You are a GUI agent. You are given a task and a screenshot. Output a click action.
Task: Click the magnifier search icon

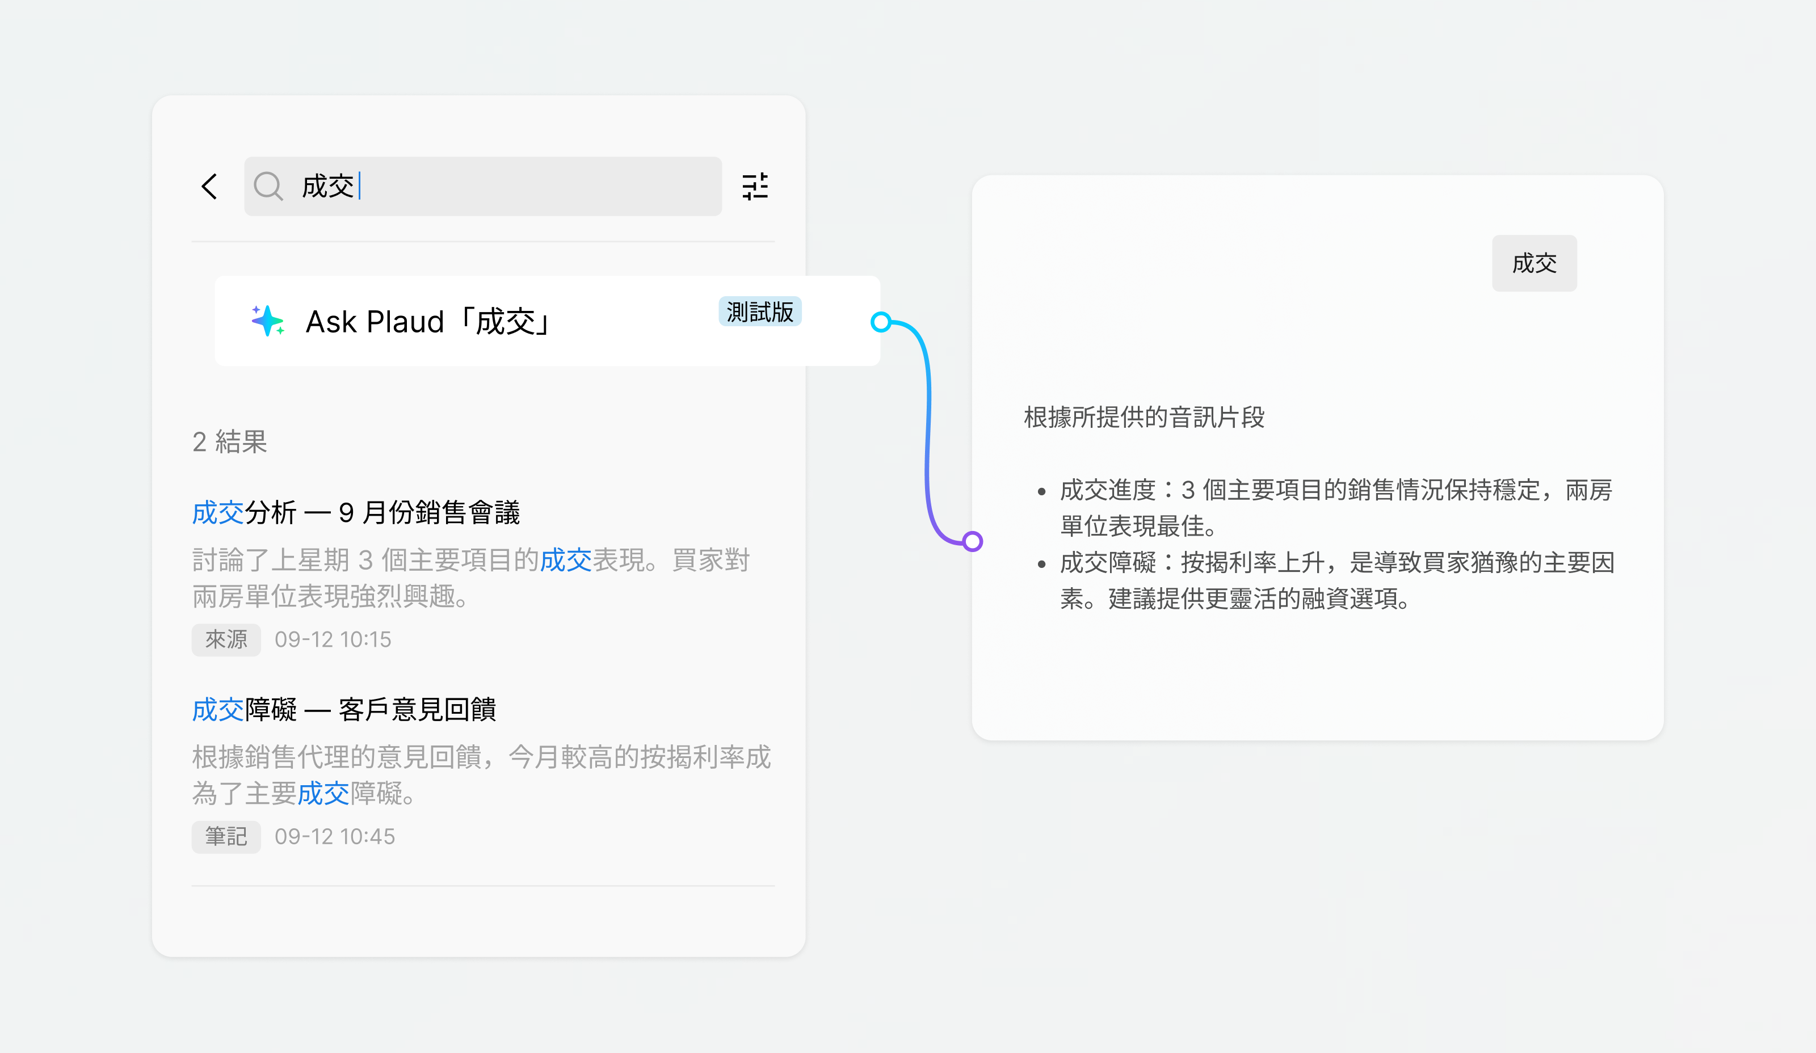(268, 186)
